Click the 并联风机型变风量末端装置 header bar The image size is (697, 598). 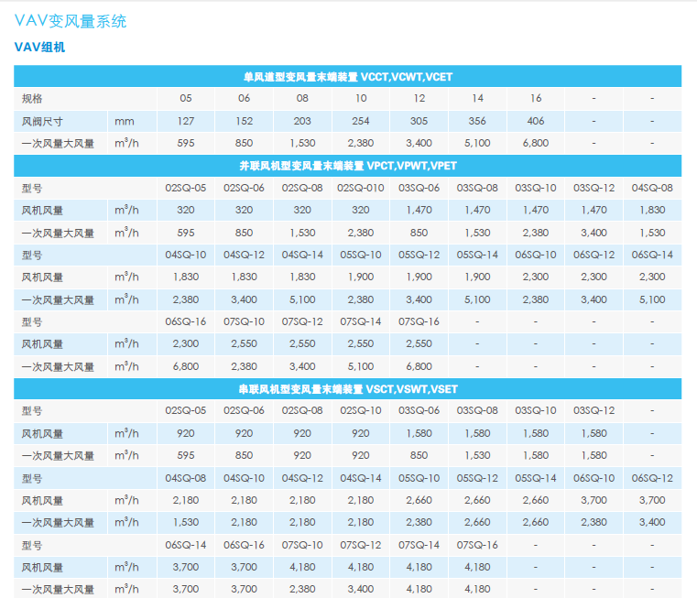347,166
